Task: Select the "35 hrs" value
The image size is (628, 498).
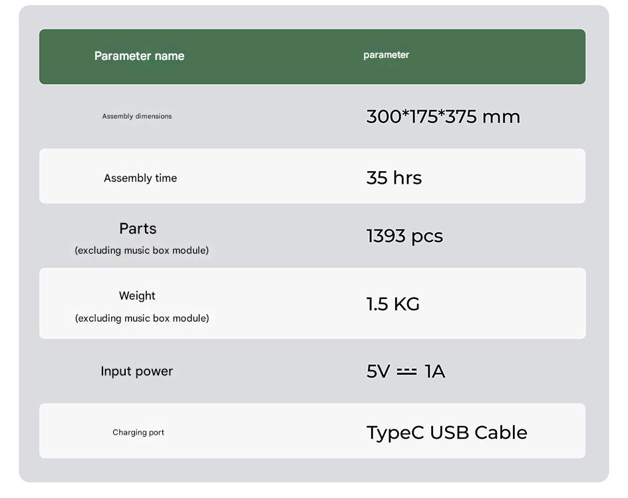Action: (x=394, y=178)
